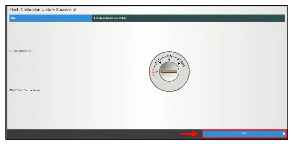Click the 'Flash Calibration Update Successful' heading
This screenshot has width=293, height=144.
(x=43, y=10)
